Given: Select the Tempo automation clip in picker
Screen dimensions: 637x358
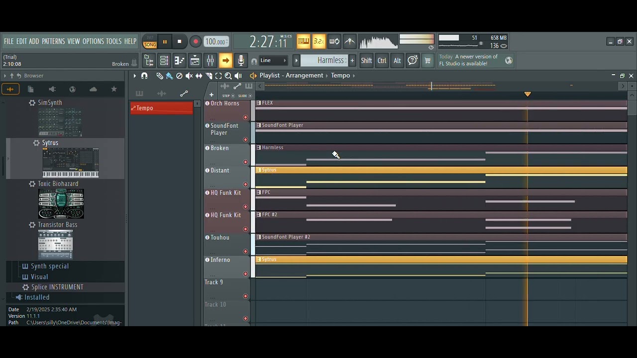Looking at the screenshot, I should coord(162,108).
